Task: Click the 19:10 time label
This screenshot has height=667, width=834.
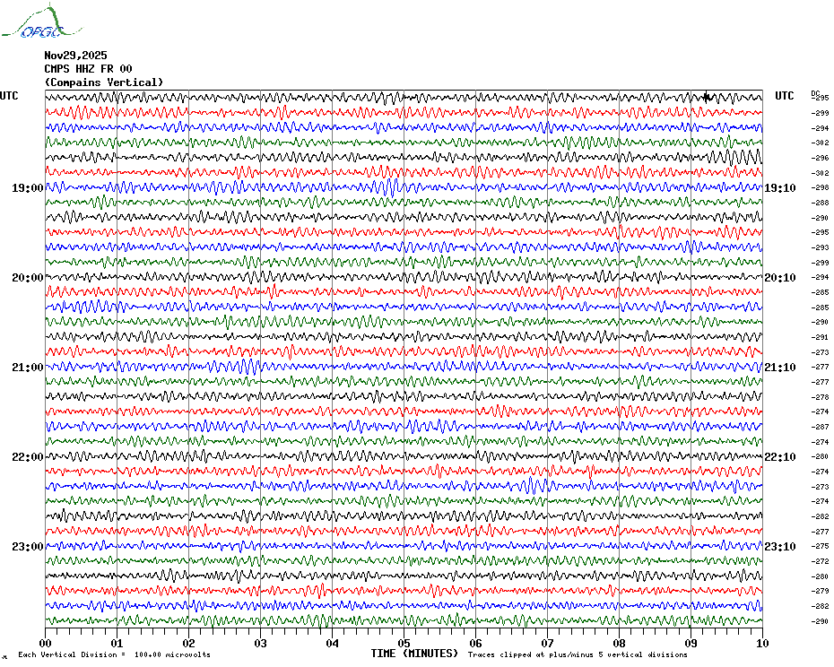Action: 780,188
